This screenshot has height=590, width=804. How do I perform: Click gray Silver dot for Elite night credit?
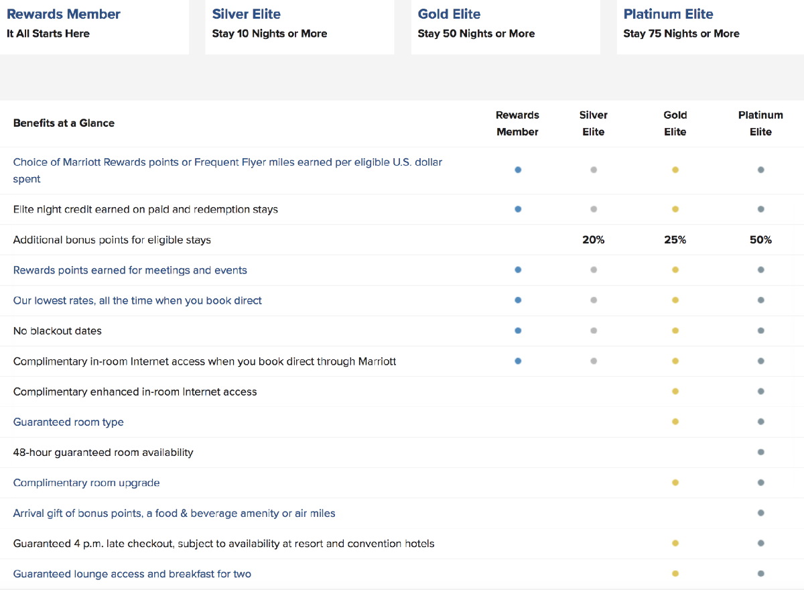pyautogui.click(x=594, y=209)
